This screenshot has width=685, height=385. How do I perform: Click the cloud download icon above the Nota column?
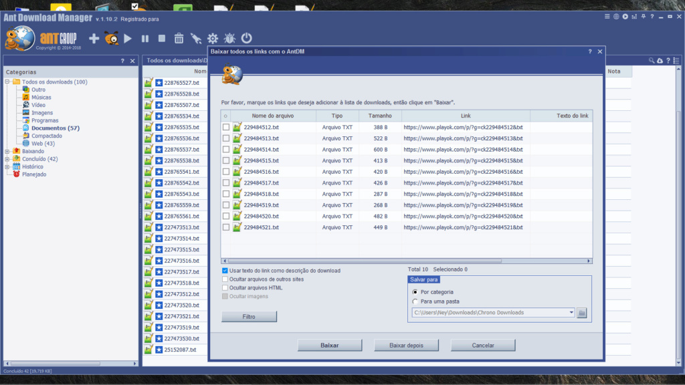pyautogui.click(x=660, y=61)
